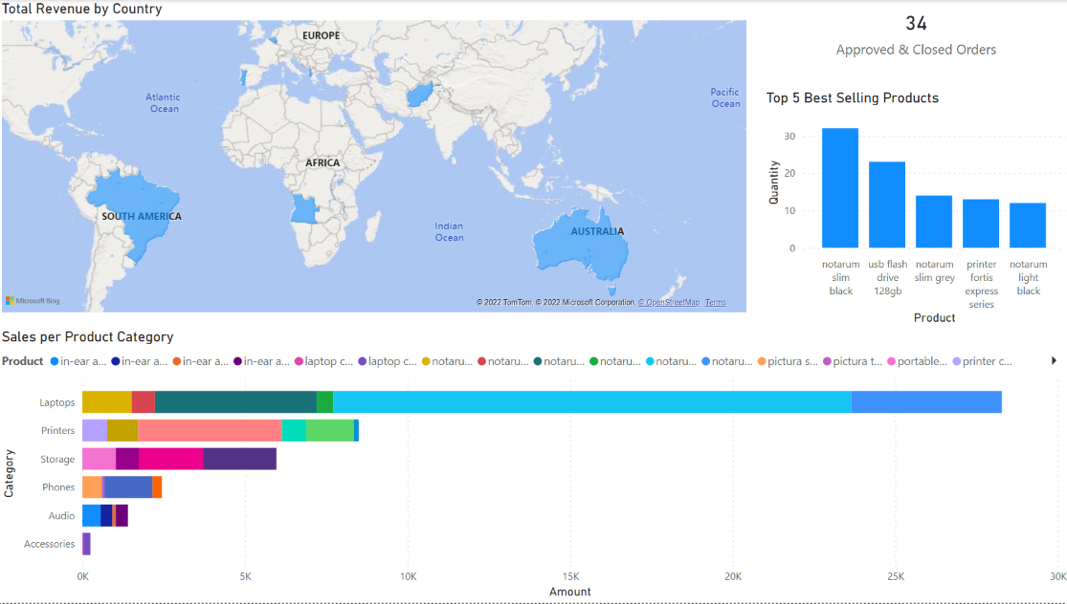Viewport: 1067px width, 604px height.
Task: Select the notarum light black bar
Action: tap(1028, 226)
